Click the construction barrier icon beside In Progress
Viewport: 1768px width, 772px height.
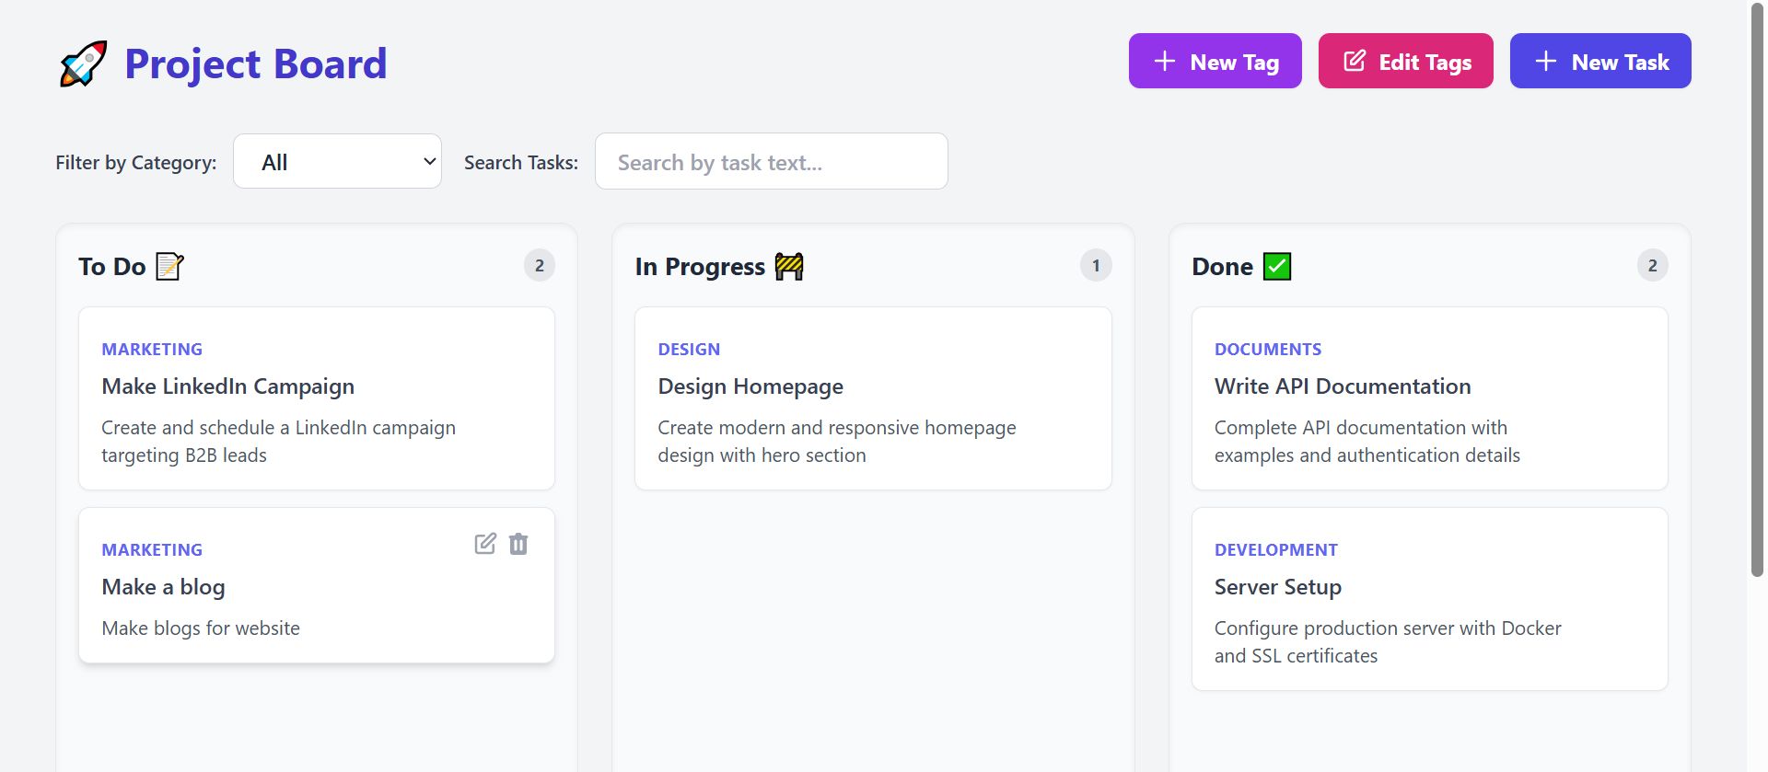pos(789,267)
